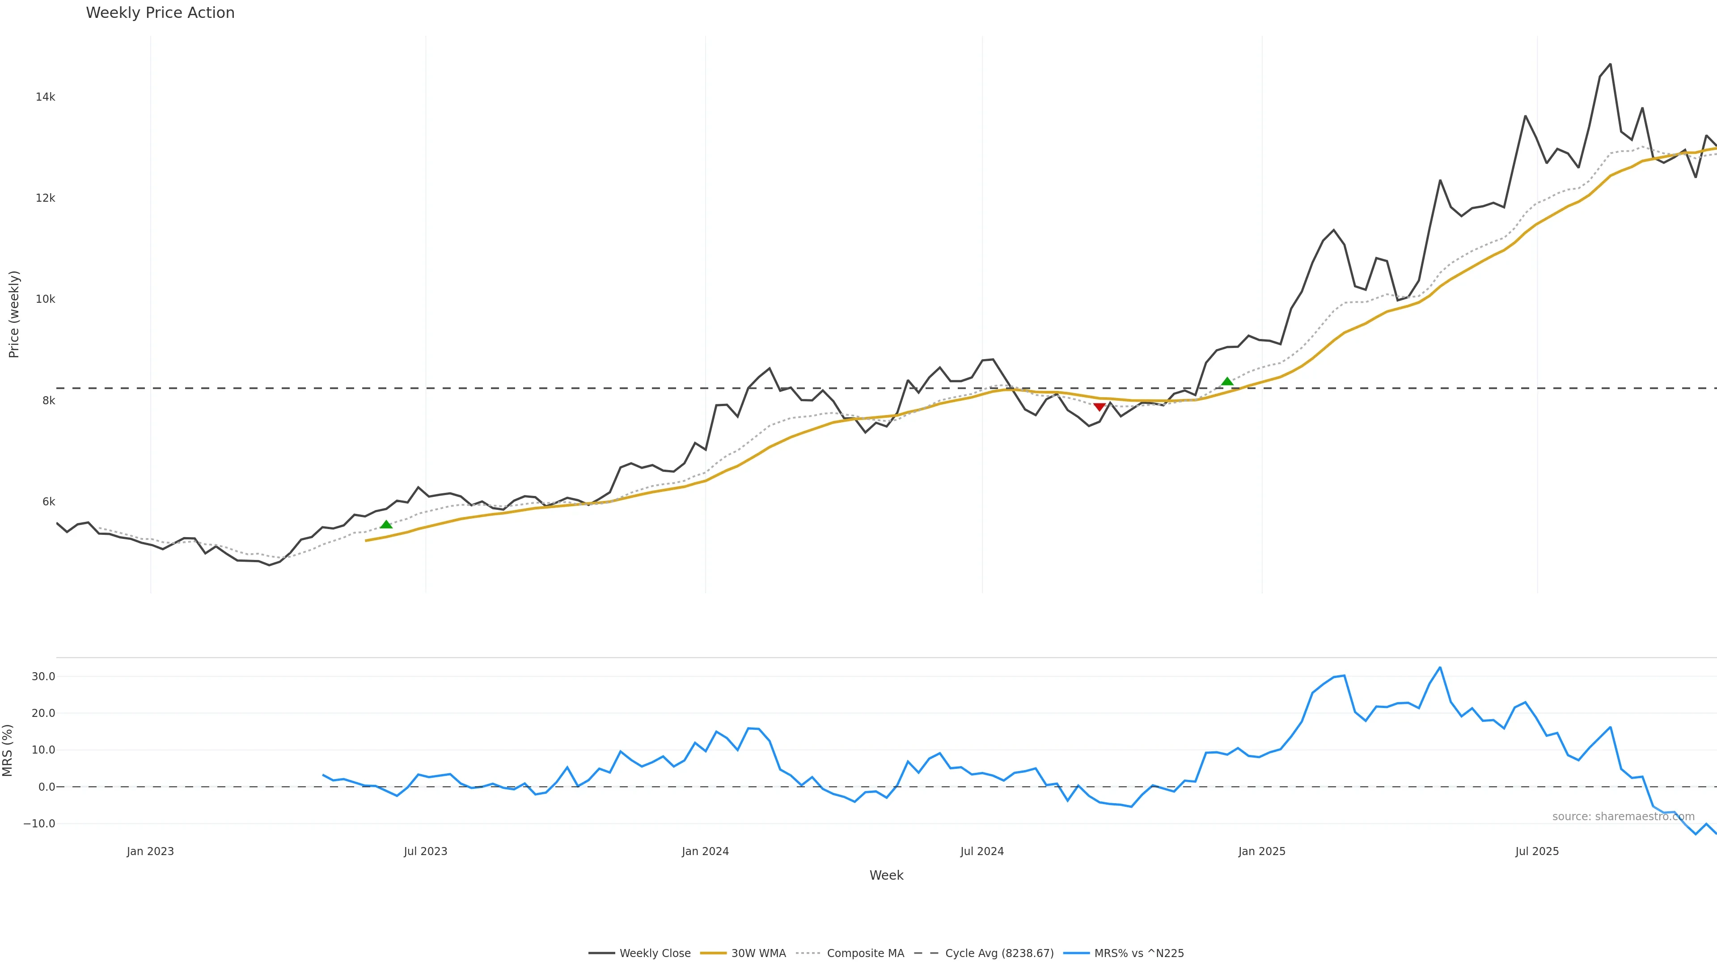Click the red sell triangle marker
This screenshot has width=1717, height=966.
tap(1099, 407)
